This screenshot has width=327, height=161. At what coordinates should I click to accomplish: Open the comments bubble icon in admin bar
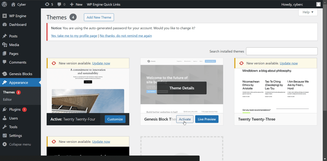pyautogui.click(x=59, y=4)
